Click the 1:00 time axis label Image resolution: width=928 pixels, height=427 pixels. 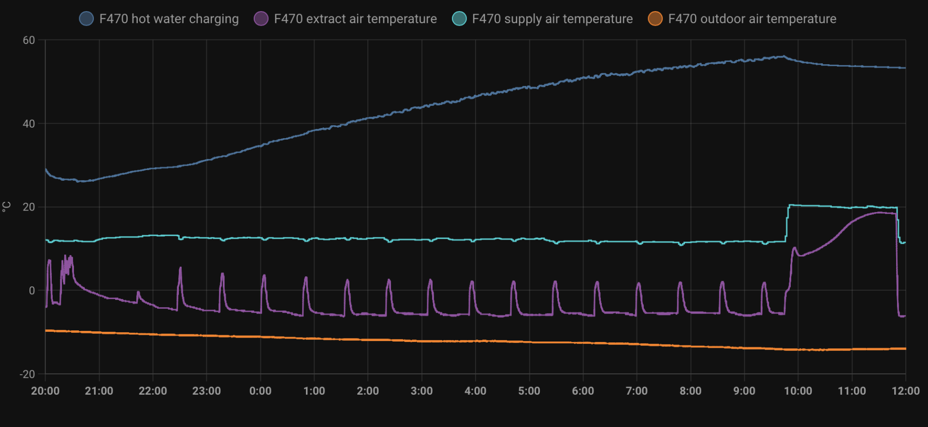tap(314, 391)
